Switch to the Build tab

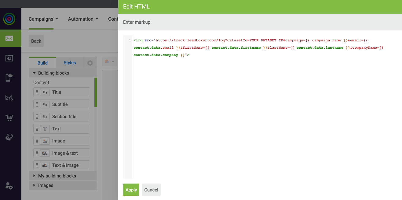click(42, 63)
